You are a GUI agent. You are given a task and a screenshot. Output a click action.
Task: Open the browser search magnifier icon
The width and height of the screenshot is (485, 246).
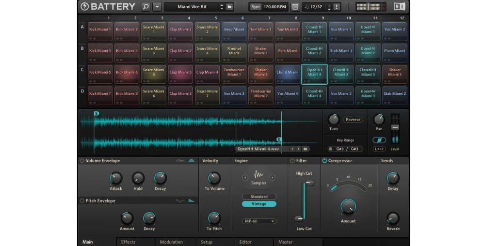coord(145,6)
